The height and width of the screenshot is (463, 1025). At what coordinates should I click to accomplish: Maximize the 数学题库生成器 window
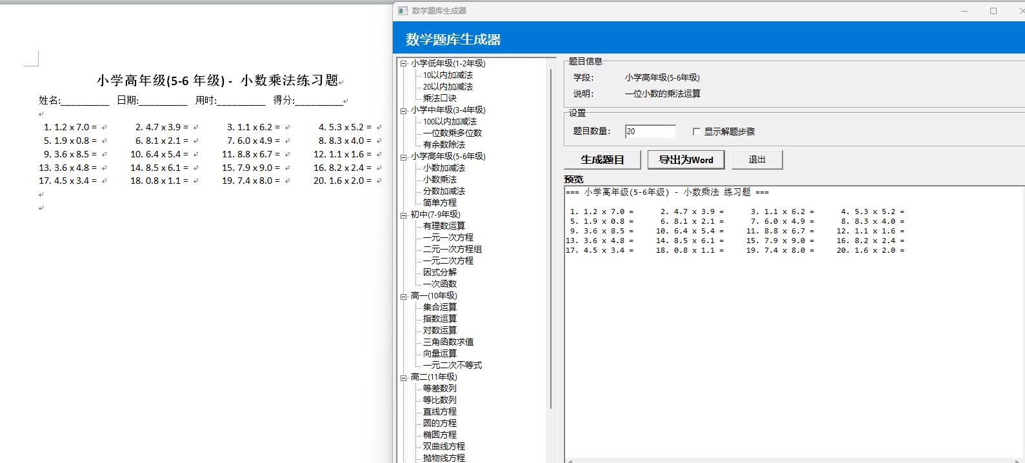pos(993,11)
